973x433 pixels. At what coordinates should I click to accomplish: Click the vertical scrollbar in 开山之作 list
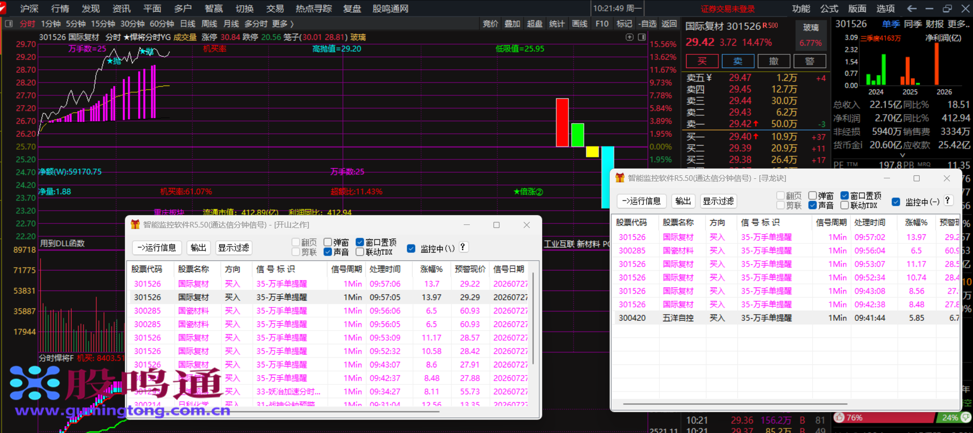(533, 318)
